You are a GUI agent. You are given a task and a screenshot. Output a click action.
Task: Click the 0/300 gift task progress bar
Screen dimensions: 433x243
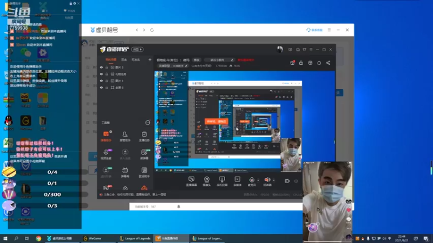pos(52,194)
